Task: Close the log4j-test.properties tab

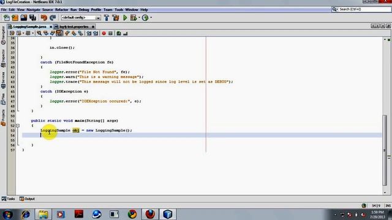Action: [x=93, y=27]
